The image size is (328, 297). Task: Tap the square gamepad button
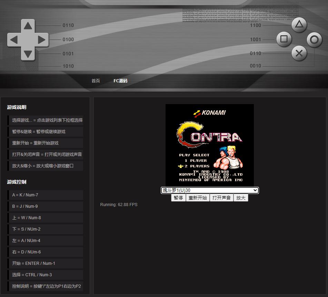(x=284, y=39)
